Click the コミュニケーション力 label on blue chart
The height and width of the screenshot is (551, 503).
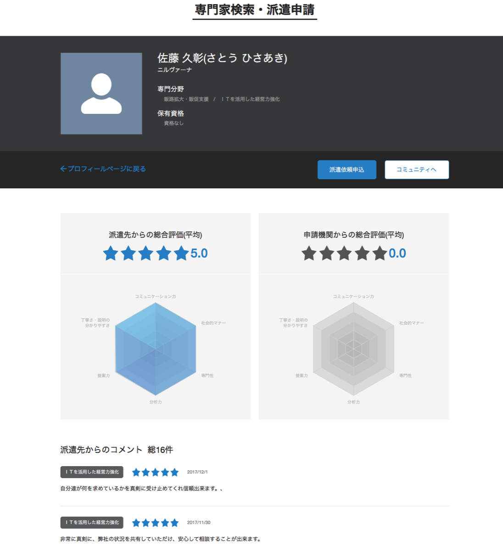click(156, 297)
